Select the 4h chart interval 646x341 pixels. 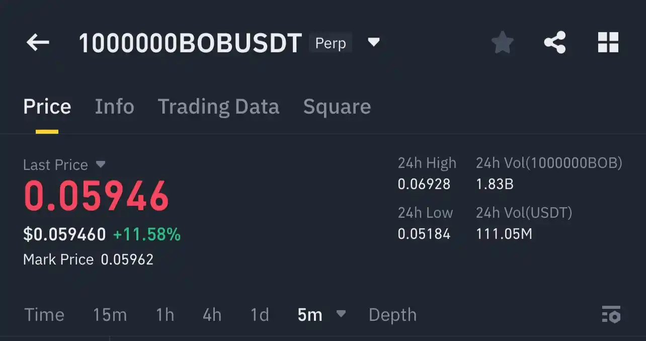[212, 315]
